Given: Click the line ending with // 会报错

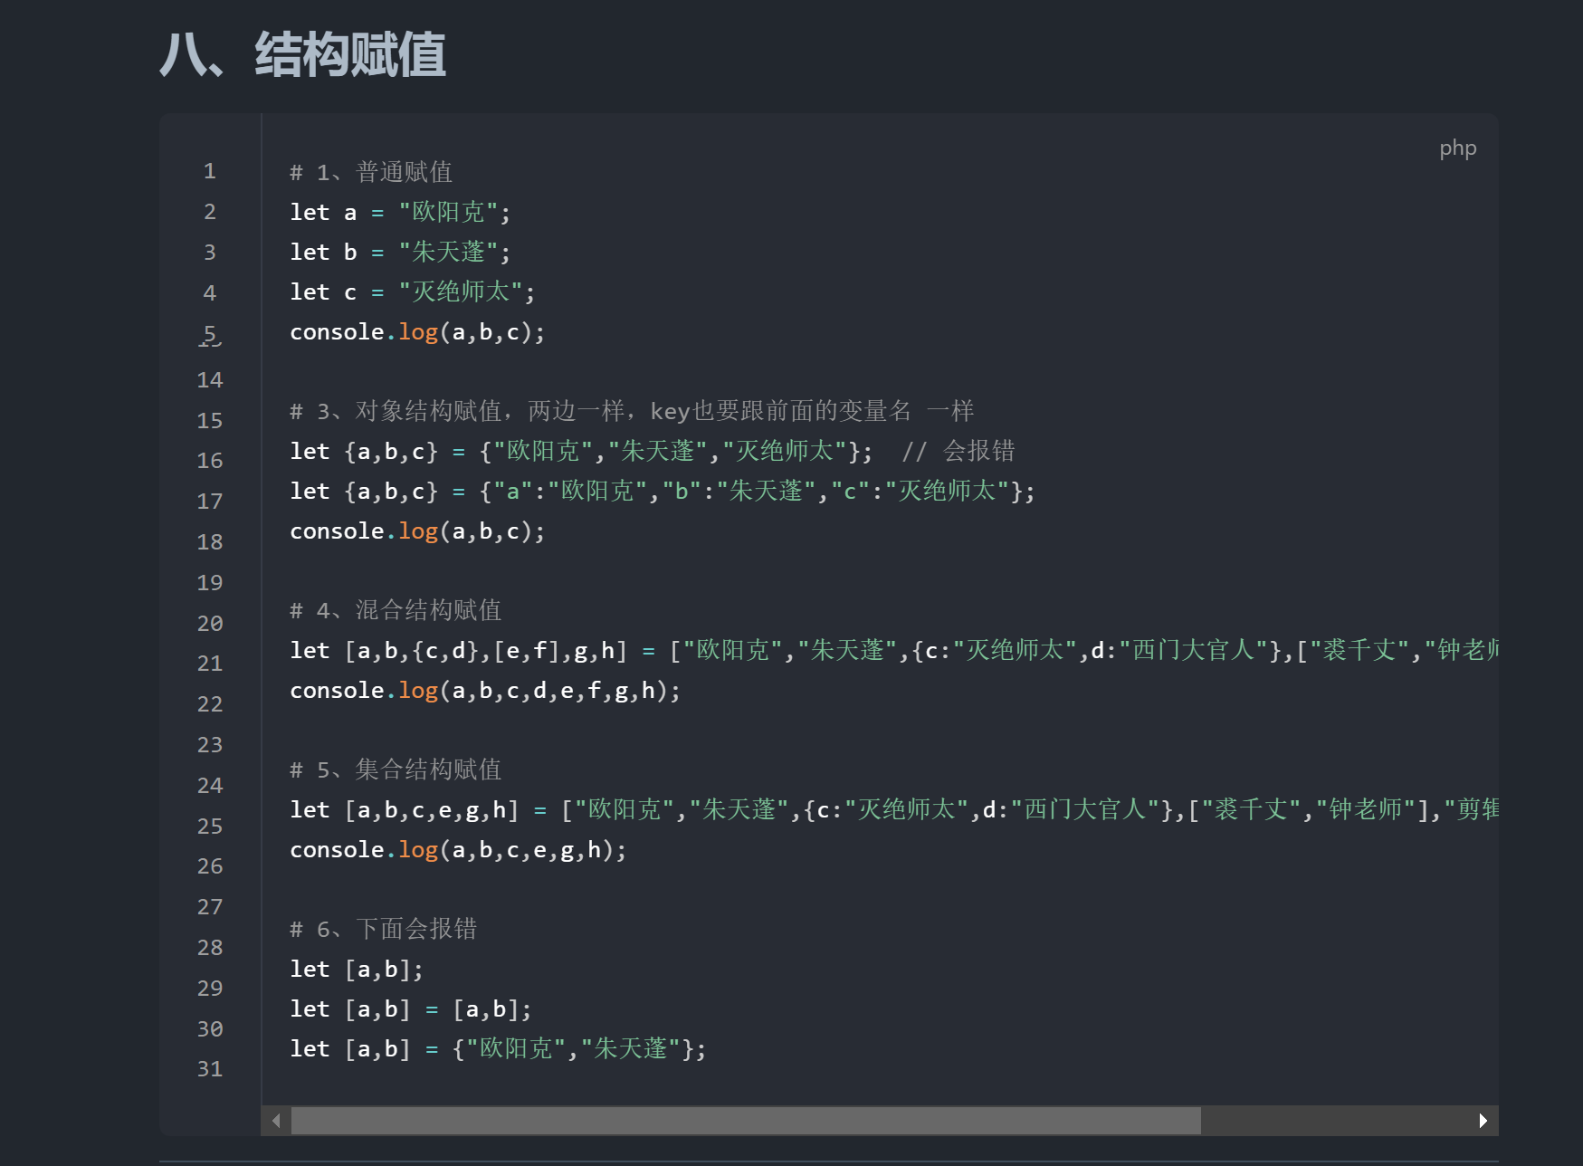Looking at the screenshot, I should tap(653, 451).
